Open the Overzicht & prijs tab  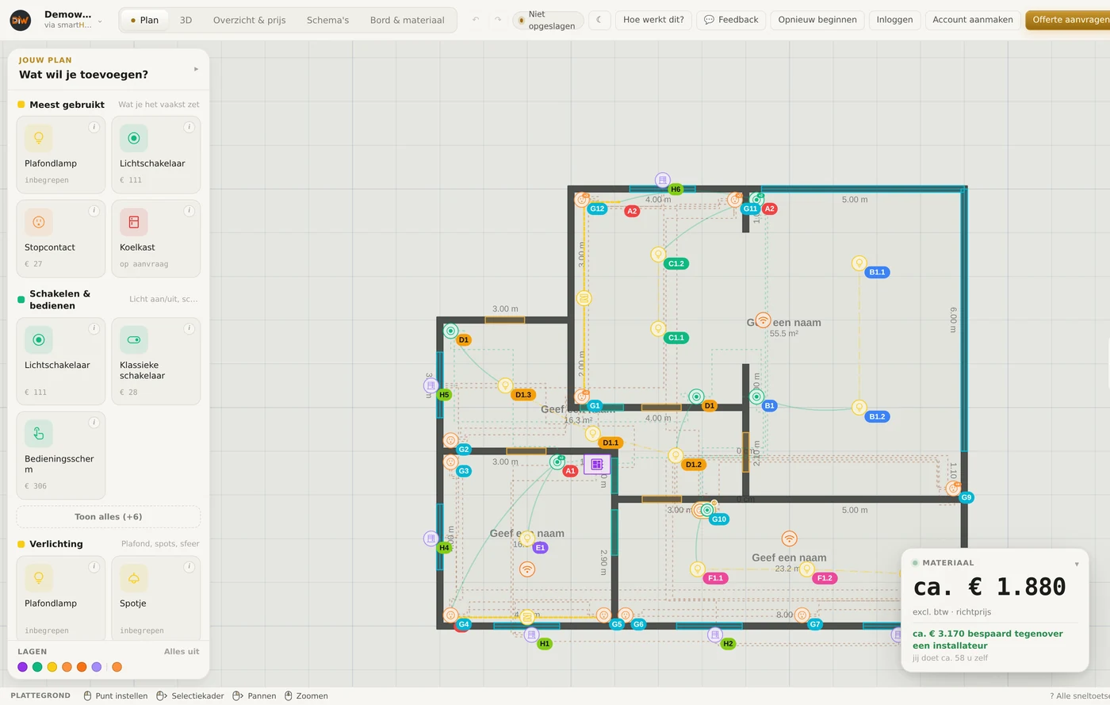coord(250,20)
